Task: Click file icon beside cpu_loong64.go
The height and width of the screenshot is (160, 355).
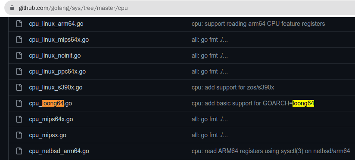Action: (x=19, y=103)
